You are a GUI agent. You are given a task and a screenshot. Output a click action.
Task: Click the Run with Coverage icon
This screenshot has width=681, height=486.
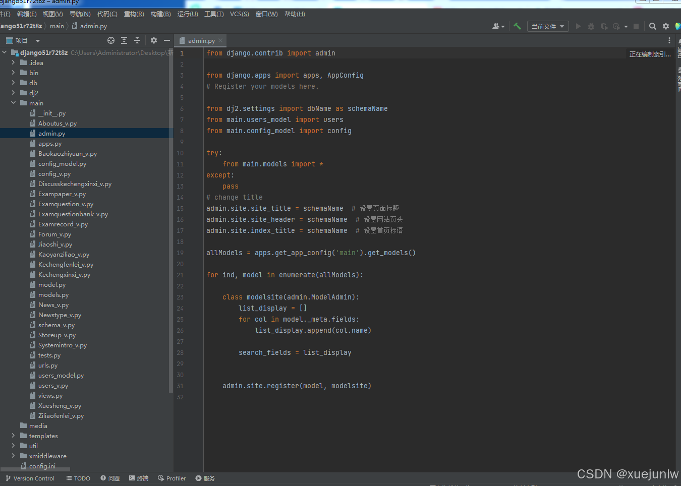click(x=604, y=26)
